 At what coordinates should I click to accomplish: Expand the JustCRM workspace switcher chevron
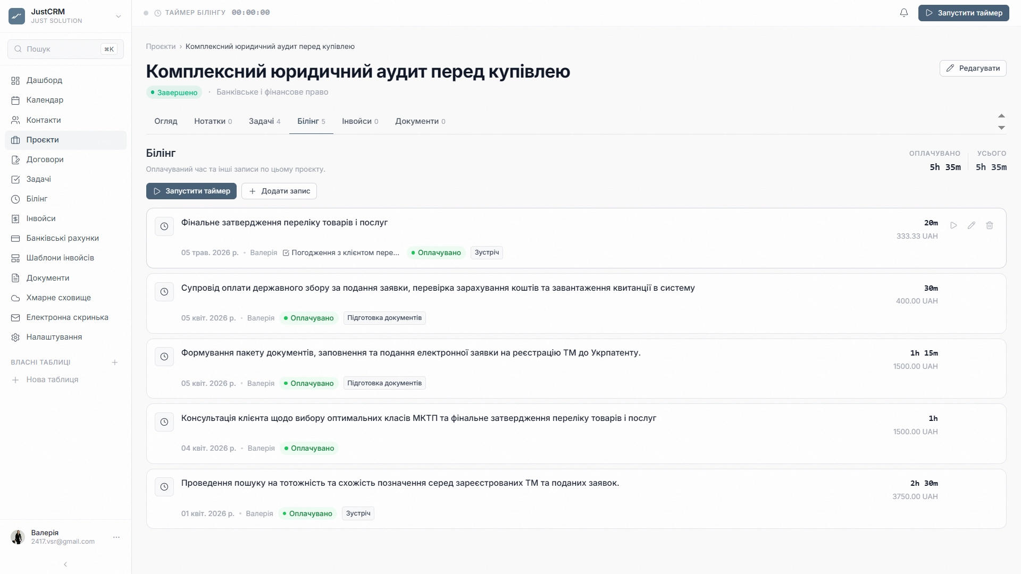[119, 16]
